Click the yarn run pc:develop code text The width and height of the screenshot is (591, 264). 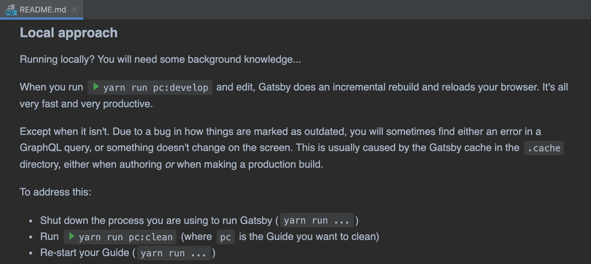point(155,88)
